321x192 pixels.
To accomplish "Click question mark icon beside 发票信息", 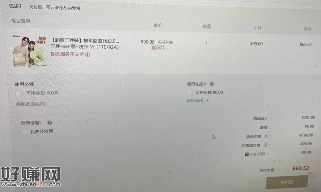I will coord(49,122).
